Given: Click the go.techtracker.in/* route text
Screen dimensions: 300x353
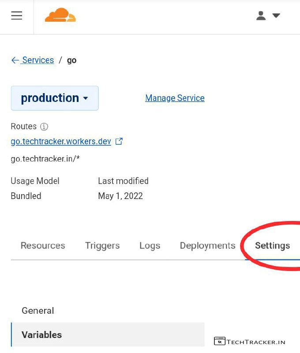Looking at the screenshot, I should 45,159.
